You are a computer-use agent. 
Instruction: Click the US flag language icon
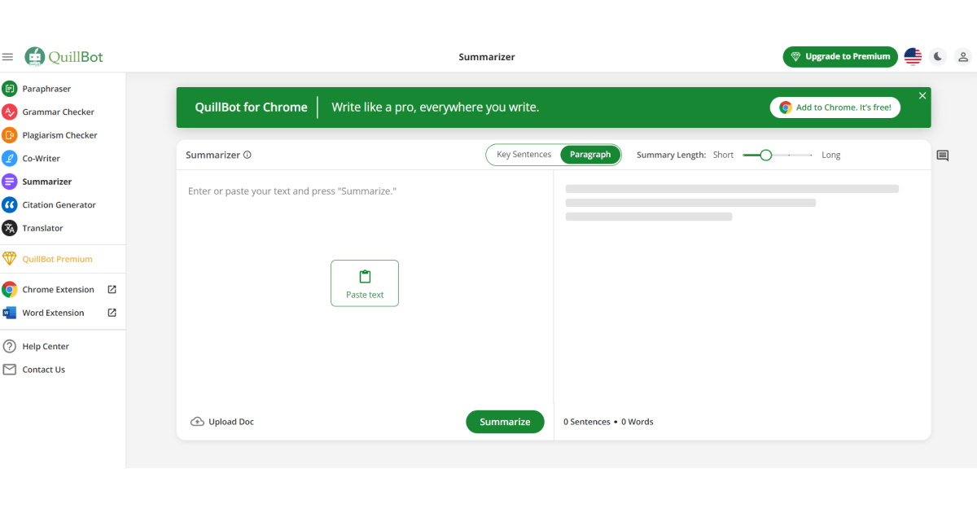click(913, 57)
